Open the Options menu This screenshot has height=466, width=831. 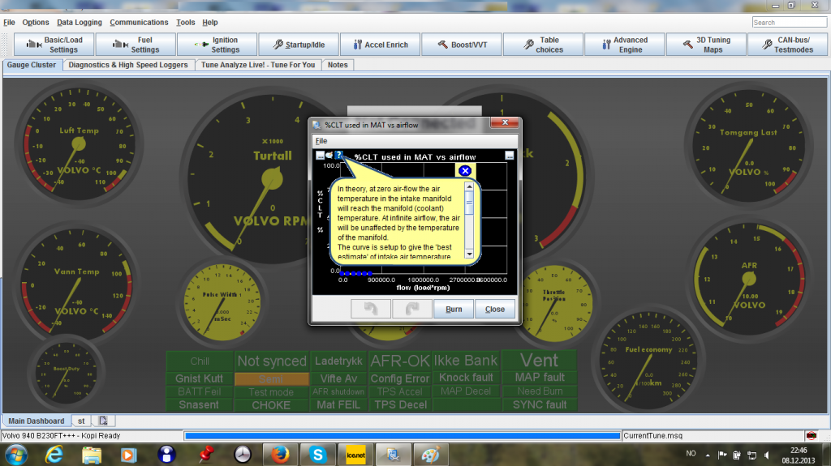coord(36,22)
